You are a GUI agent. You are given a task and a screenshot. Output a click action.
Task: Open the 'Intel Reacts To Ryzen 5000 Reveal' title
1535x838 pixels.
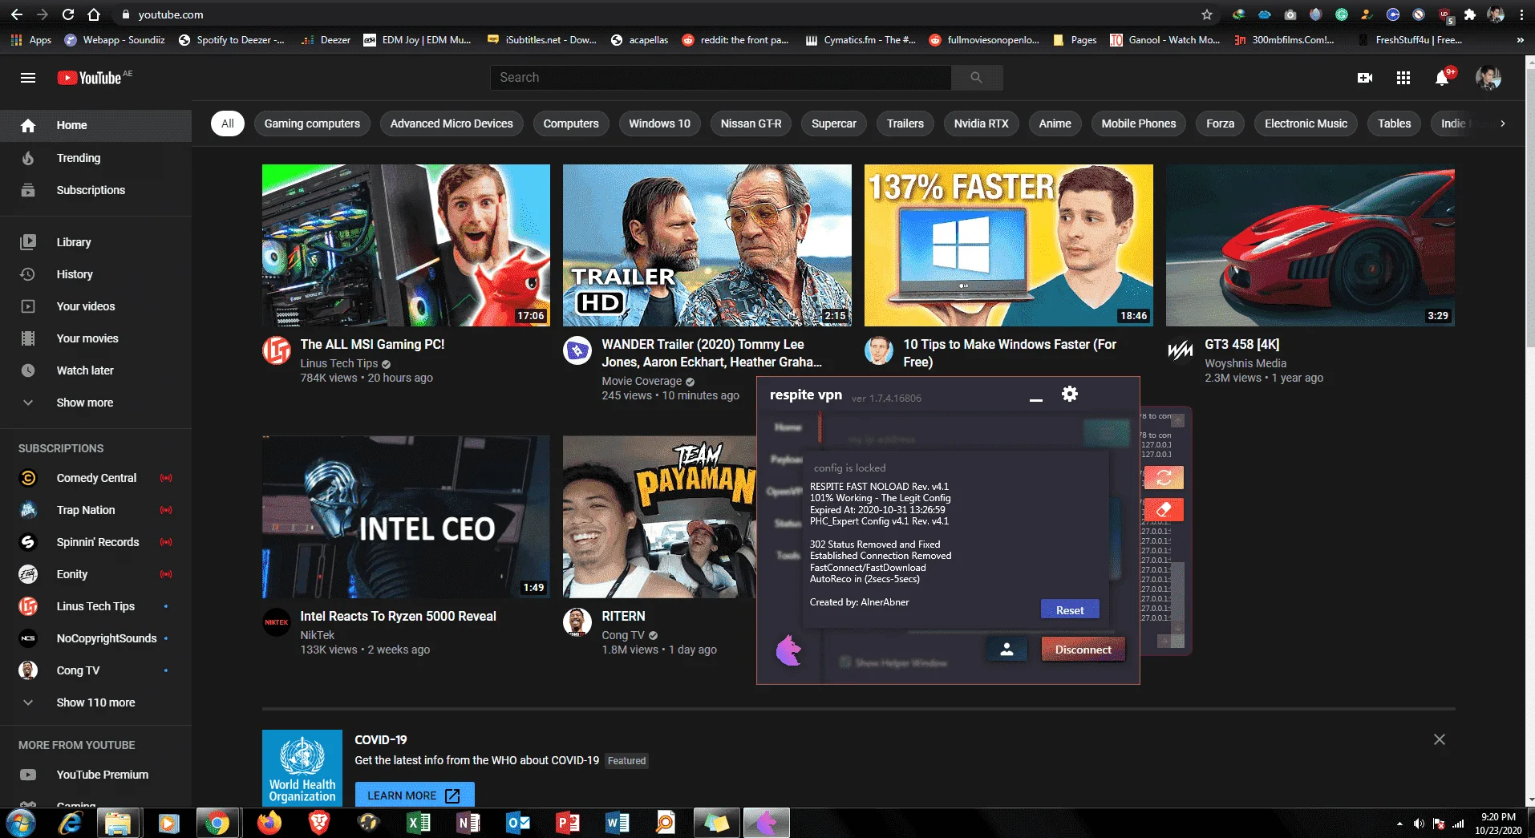coord(398,616)
